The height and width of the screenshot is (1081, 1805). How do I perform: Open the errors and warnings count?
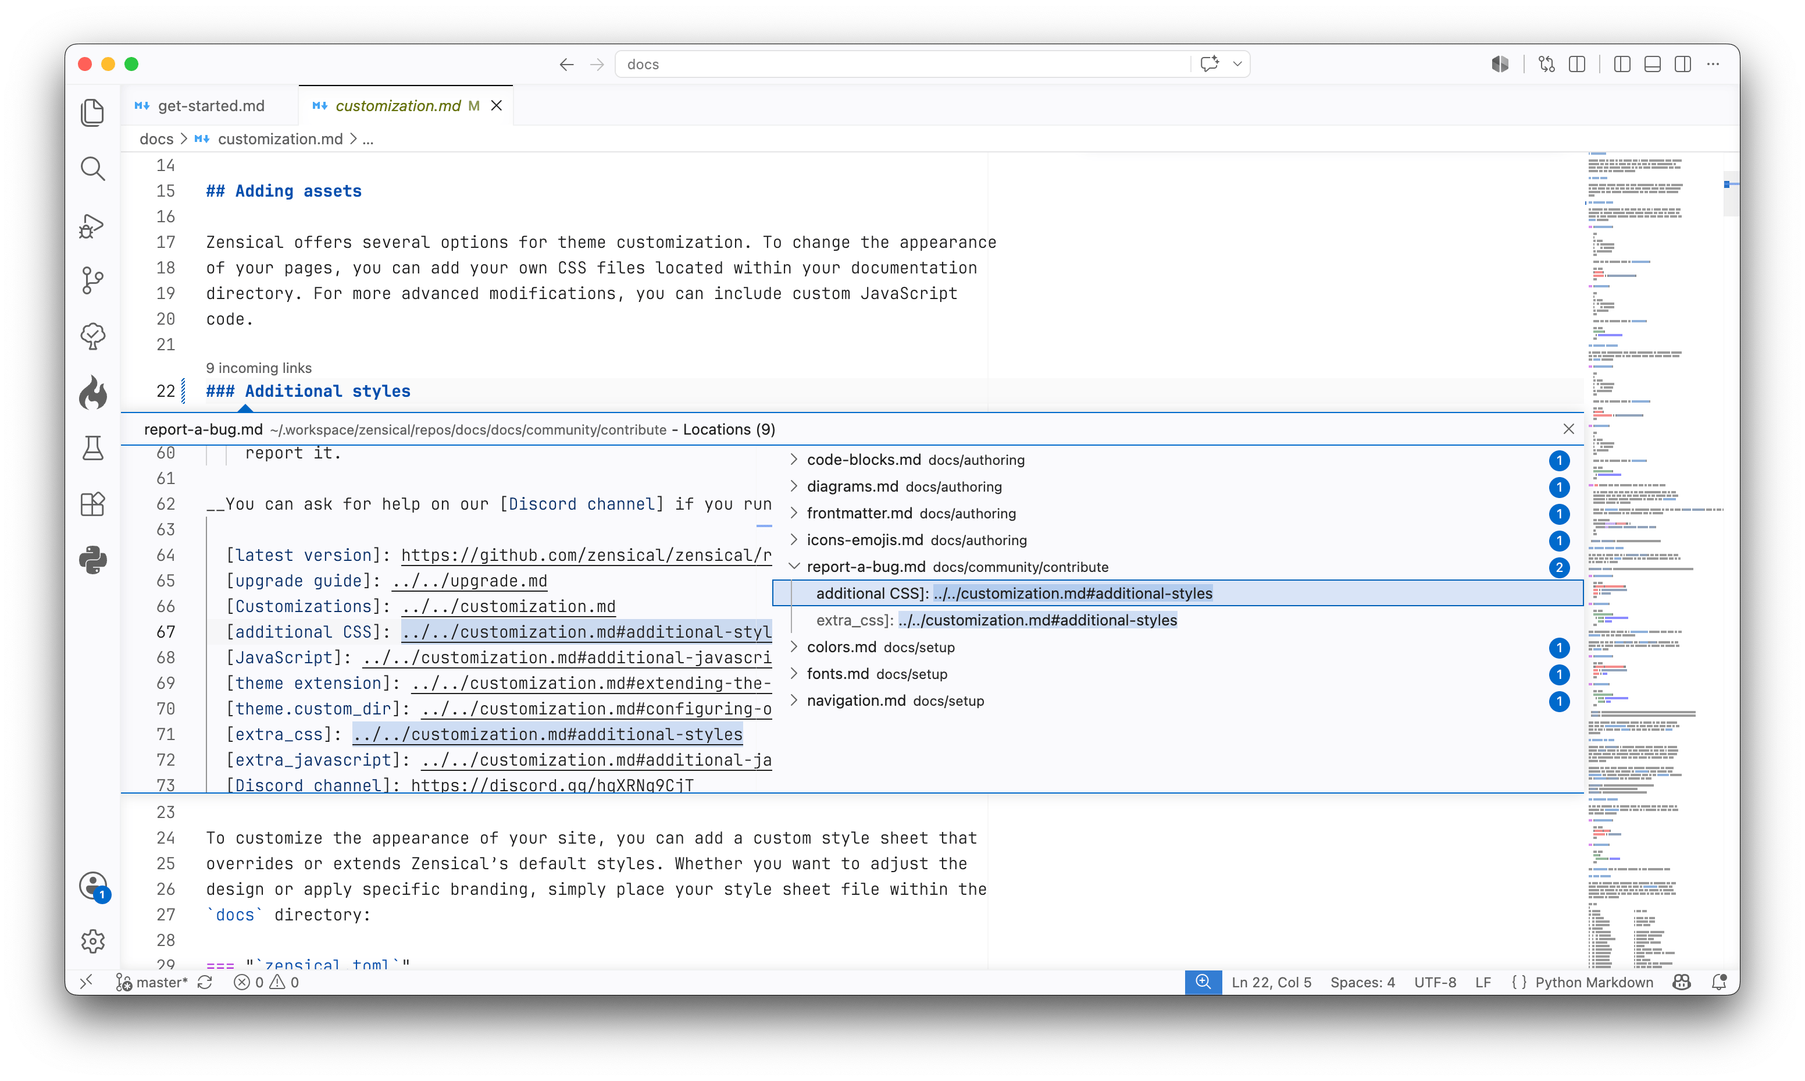click(x=266, y=982)
